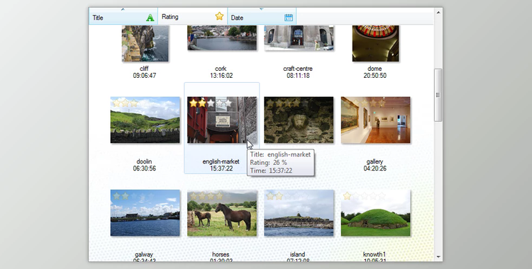Click second star on island photo
This screenshot has height=269, width=532.
pyautogui.click(x=279, y=196)
